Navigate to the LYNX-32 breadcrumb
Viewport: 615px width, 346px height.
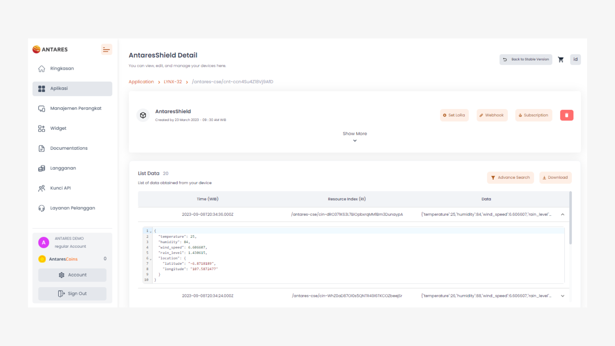pyautogui.click(x=172, y=82)
